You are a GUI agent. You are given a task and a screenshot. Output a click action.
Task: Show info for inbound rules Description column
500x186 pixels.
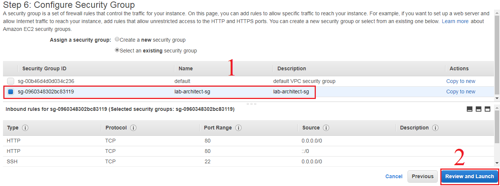click(435, 128)
